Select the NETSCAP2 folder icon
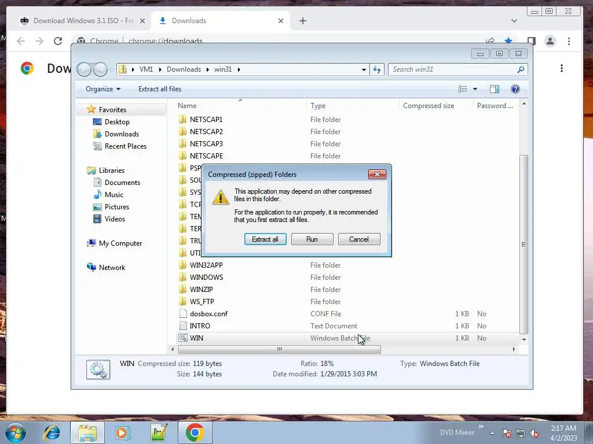The image size is (593, 444). [x=182, y=131]
